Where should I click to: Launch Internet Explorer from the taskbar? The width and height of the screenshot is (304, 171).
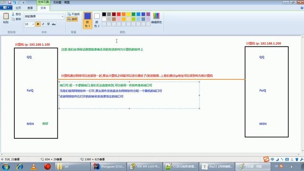(x=20, y=167)
